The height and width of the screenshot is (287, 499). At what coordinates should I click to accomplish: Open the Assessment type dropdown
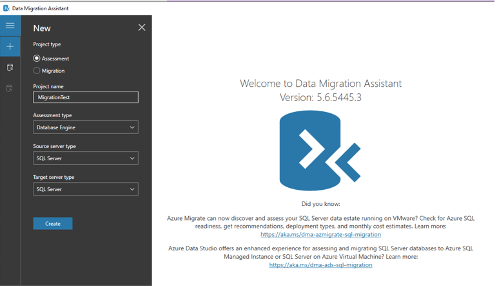(86, 127)
